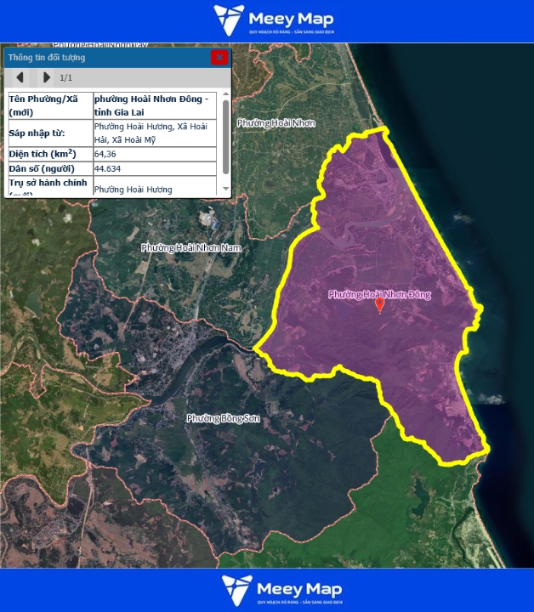Screen dimensions: 534x612
Task: Click the 1/1 page indicator
Action: (x=65, y=77)
